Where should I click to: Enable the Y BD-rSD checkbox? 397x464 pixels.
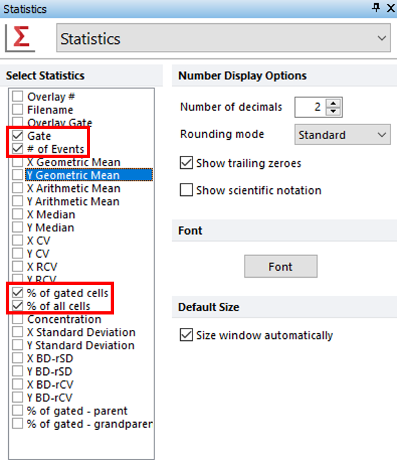[x=18, y=371]
